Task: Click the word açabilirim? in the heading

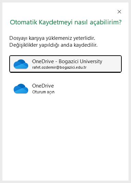Action: coord(106,22)
